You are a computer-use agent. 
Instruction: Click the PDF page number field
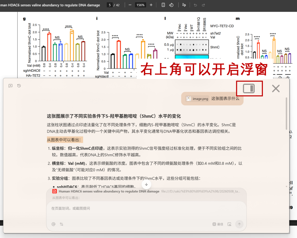click(x=110, y=5)
